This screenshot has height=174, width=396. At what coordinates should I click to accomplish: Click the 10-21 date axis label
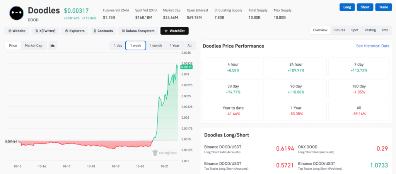(164, 166)
